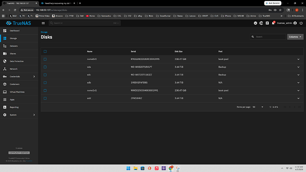
Task: Sort by Disk Size column header
Action: [x=178, y=51]
